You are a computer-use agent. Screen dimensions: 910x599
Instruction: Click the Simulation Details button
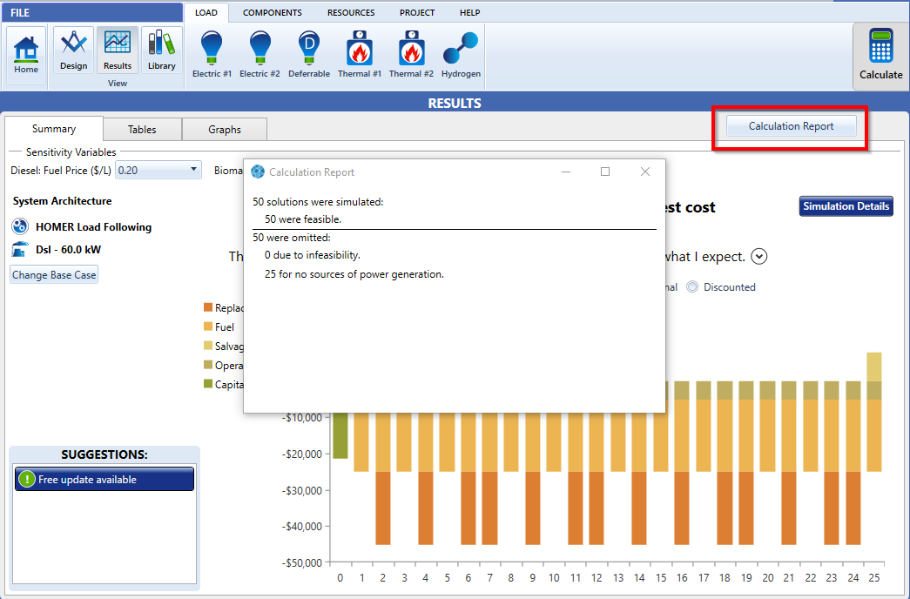[x=846, y=206]
